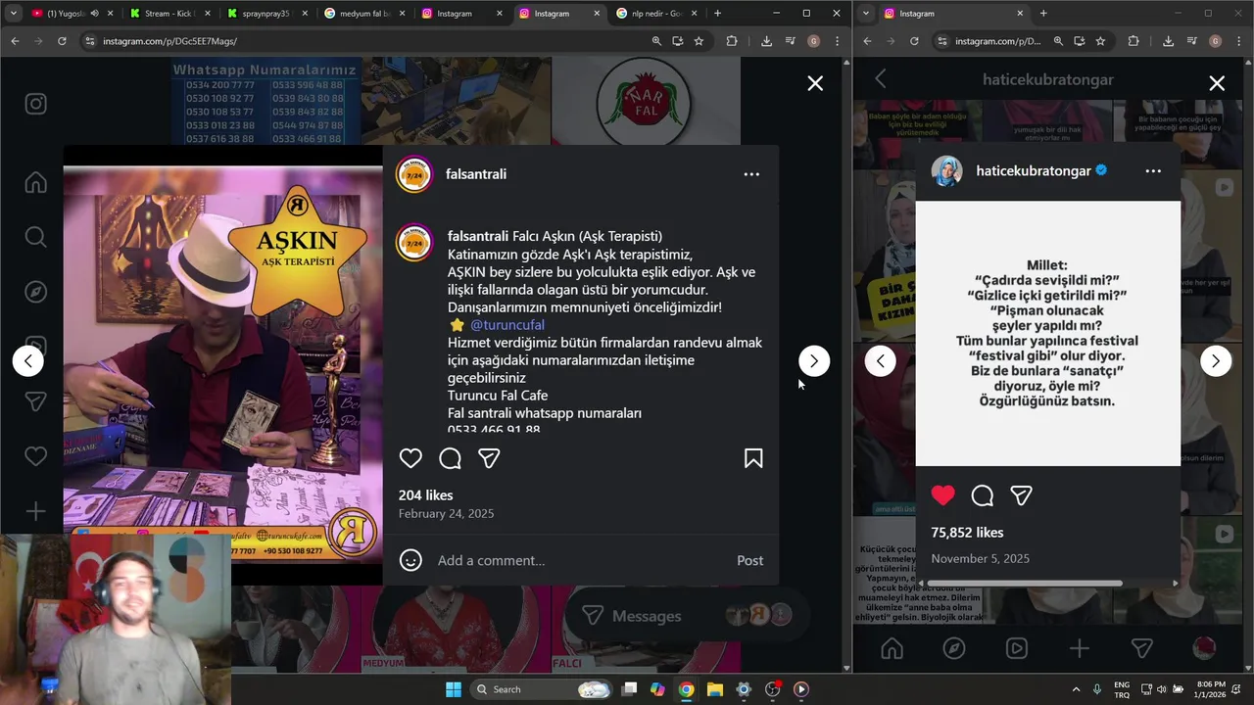
Task: Open File Explorer from taskbar
Action: [715, 689]
